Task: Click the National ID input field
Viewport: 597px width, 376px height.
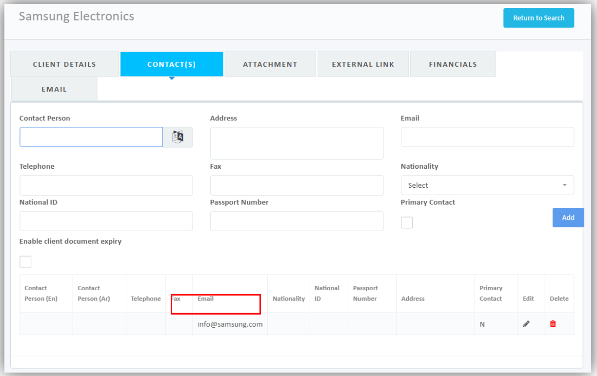Action: click(x=106, y=221)
